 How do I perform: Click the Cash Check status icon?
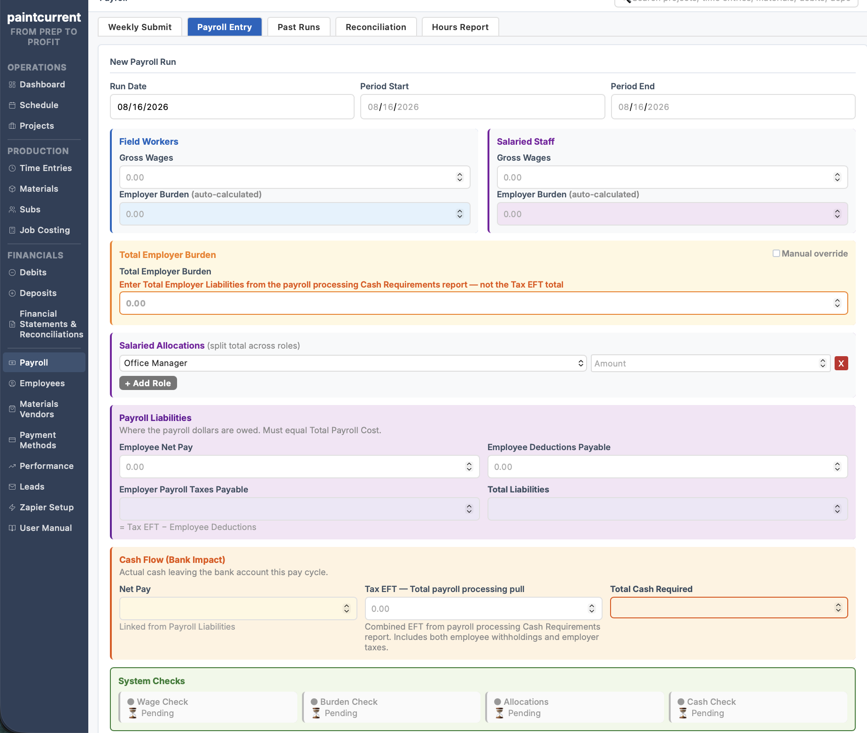coord(681,702)
